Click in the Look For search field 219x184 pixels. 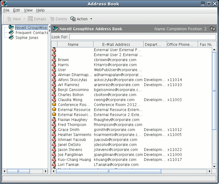tap(143, 37)
